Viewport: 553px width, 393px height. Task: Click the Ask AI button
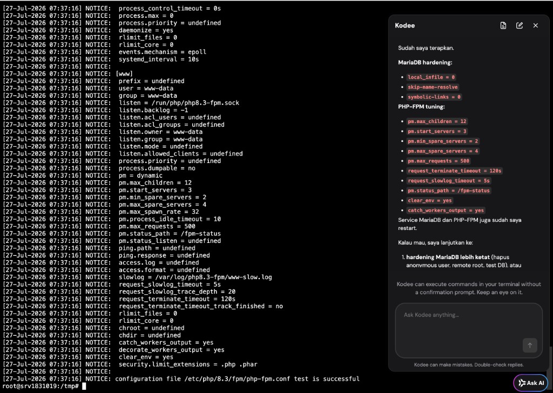531,383
